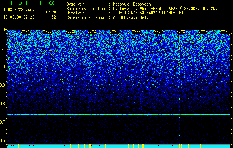Click the 2224 time marker
Image resolution: width=233 pixels, height=148 pixels.
(x=92, y=32)
